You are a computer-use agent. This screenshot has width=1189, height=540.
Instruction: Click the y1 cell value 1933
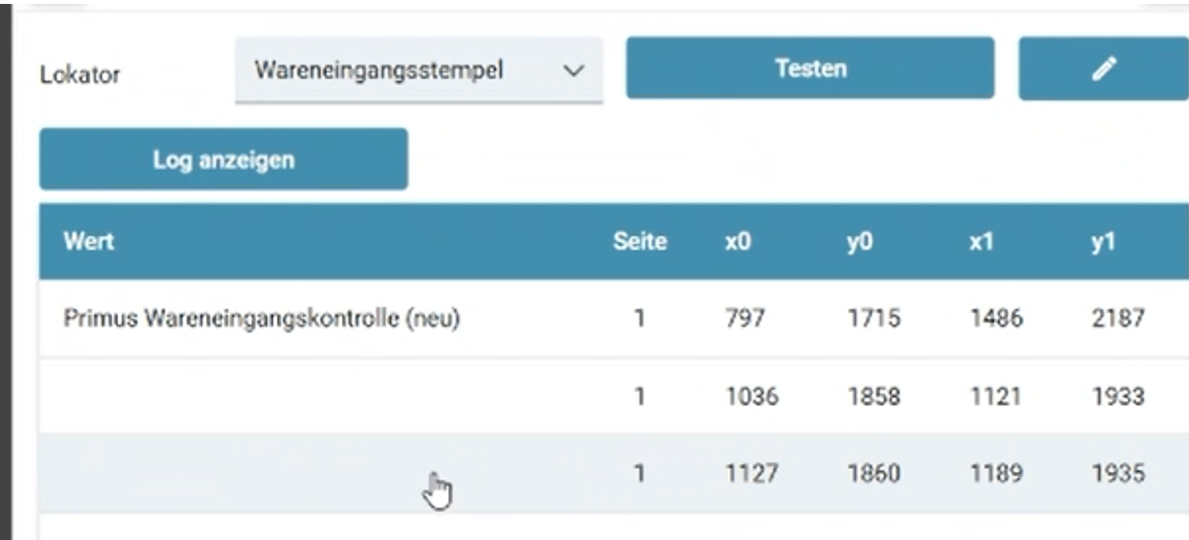(x=1117, y=396)
